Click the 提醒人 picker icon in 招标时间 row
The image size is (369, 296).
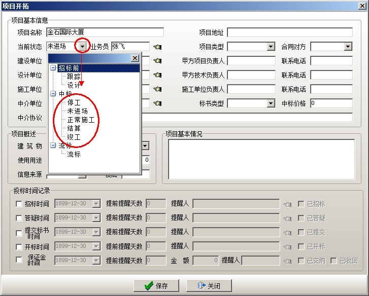coord(287,204)
